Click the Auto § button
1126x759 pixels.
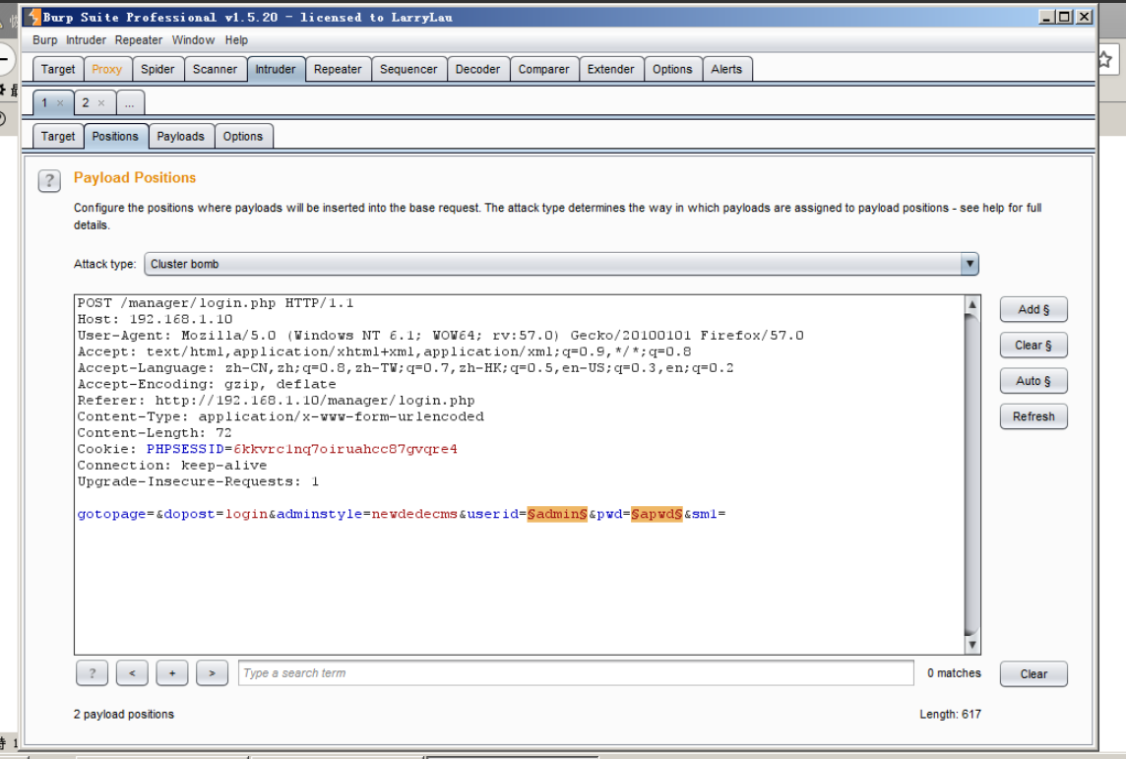[1033, 381]
